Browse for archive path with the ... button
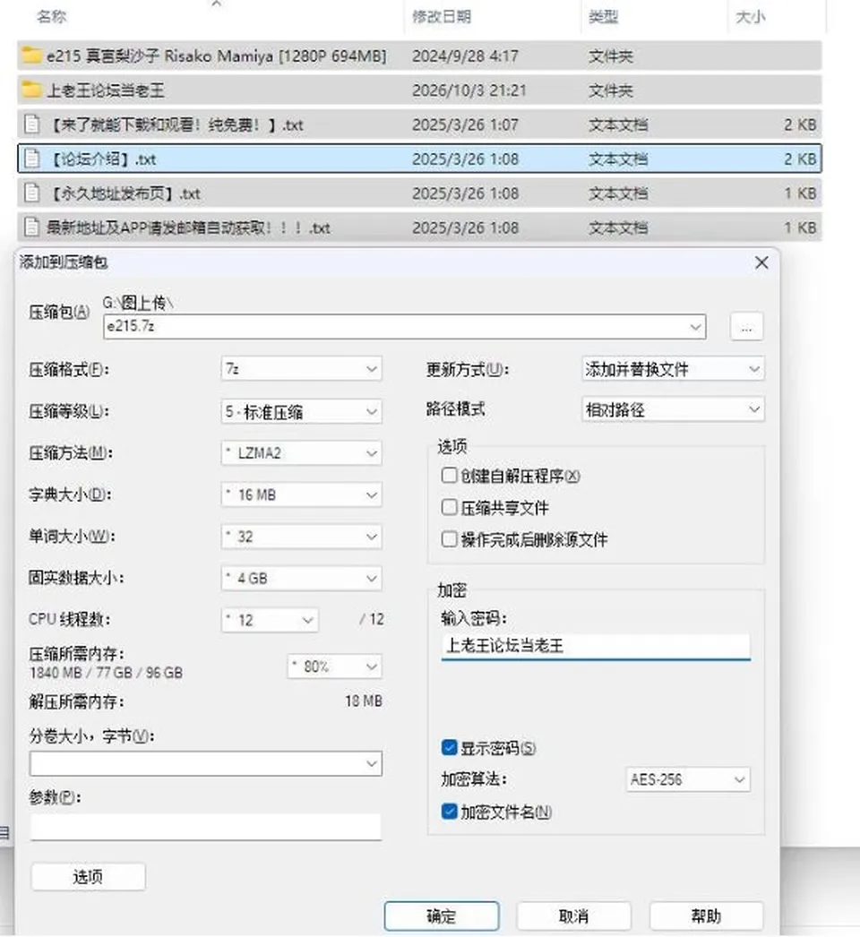The image size is (860, 937). click(746, 327)
